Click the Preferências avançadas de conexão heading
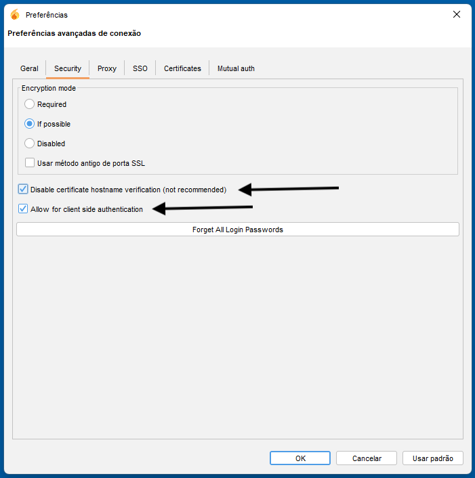Viewport: 475px width, 478px height. [x=74, y=33]
